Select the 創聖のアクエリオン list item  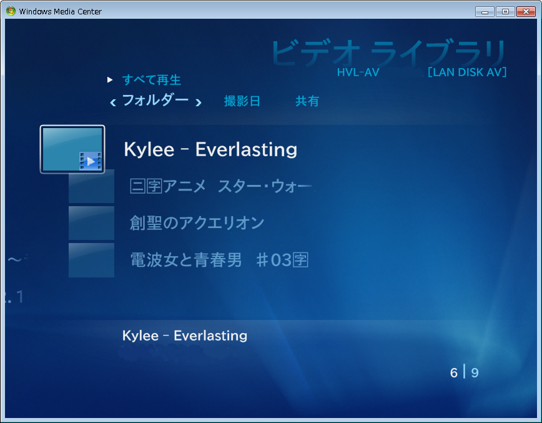coord(197,222)
